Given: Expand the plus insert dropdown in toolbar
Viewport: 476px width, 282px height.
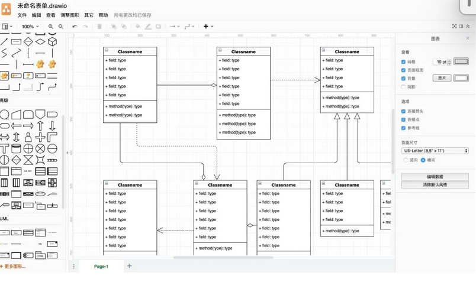Looking at the screenshot, I should [x=208, y=27].
